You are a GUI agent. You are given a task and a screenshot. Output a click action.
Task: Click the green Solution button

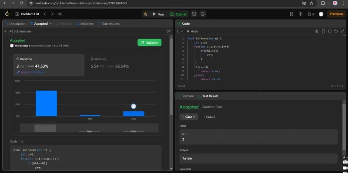(149, 42)
